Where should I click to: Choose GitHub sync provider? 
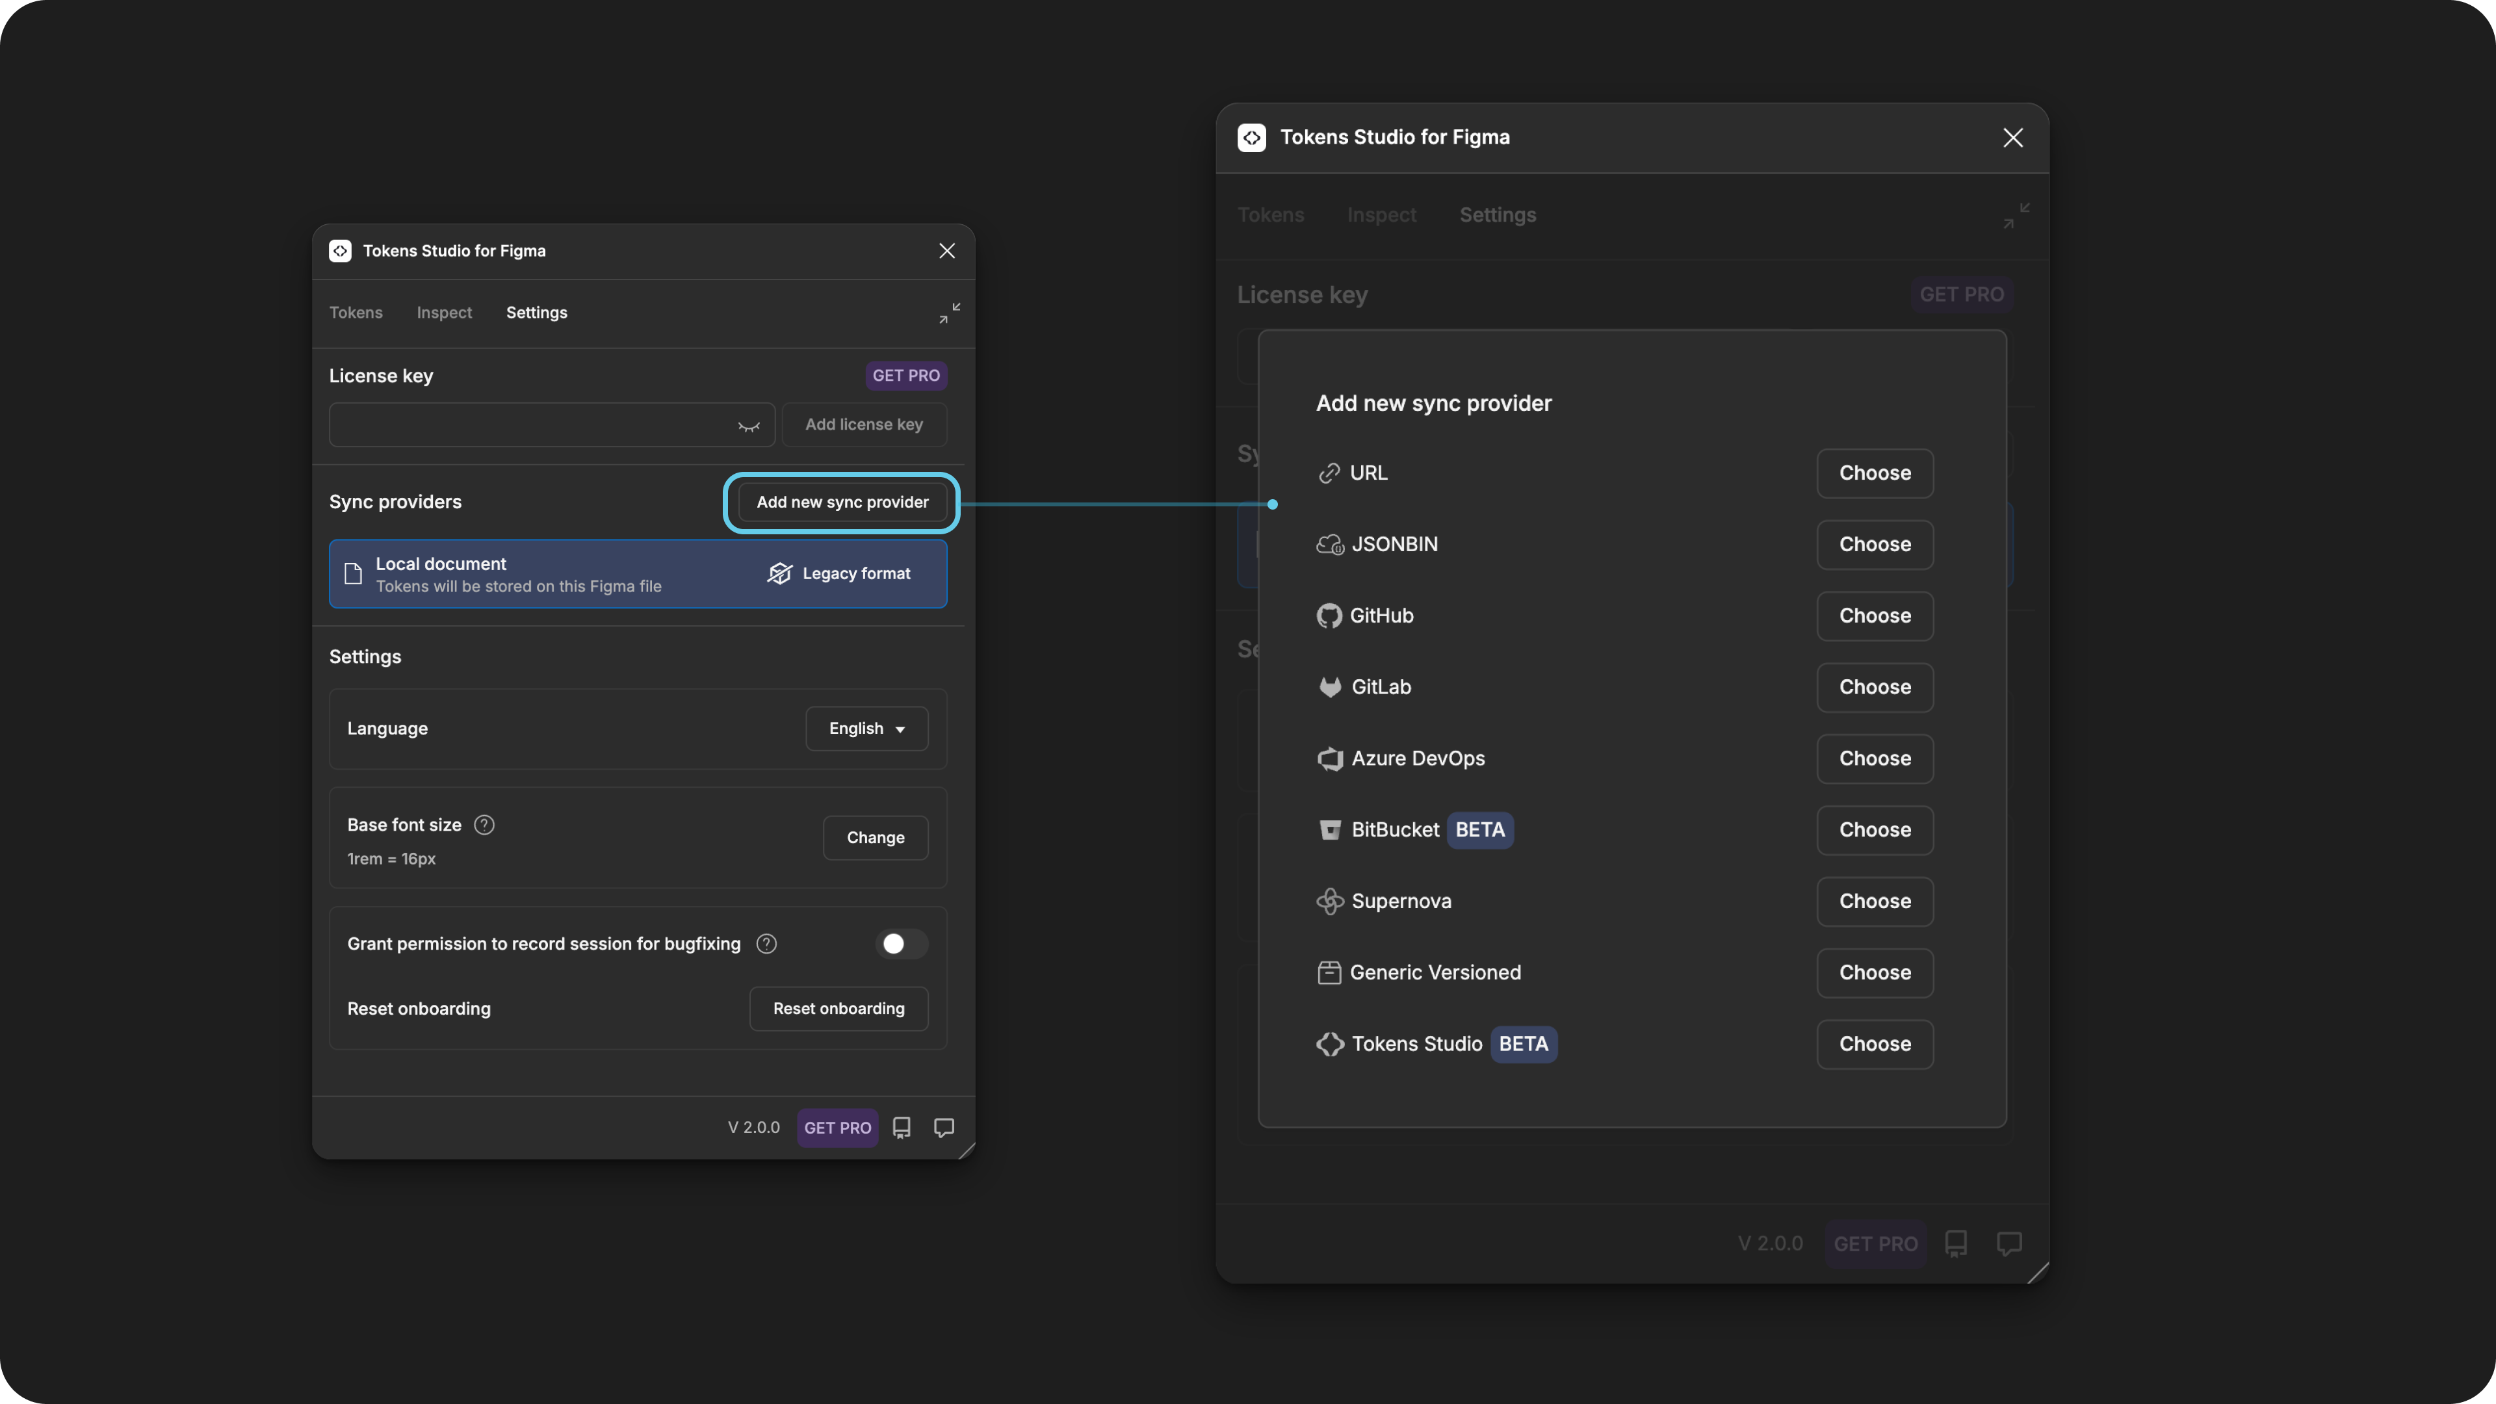pyautogui.click(x=1875, y=616)
